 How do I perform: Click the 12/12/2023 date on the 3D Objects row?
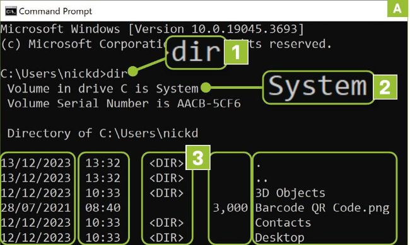click(x=36, y=193)
